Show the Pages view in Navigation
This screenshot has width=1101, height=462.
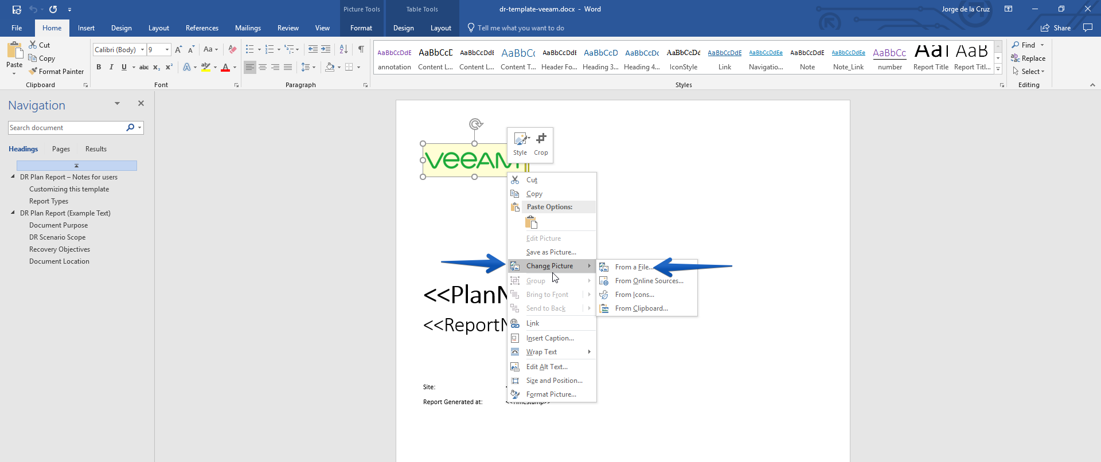pyautogui.click(x=61, y=149)
